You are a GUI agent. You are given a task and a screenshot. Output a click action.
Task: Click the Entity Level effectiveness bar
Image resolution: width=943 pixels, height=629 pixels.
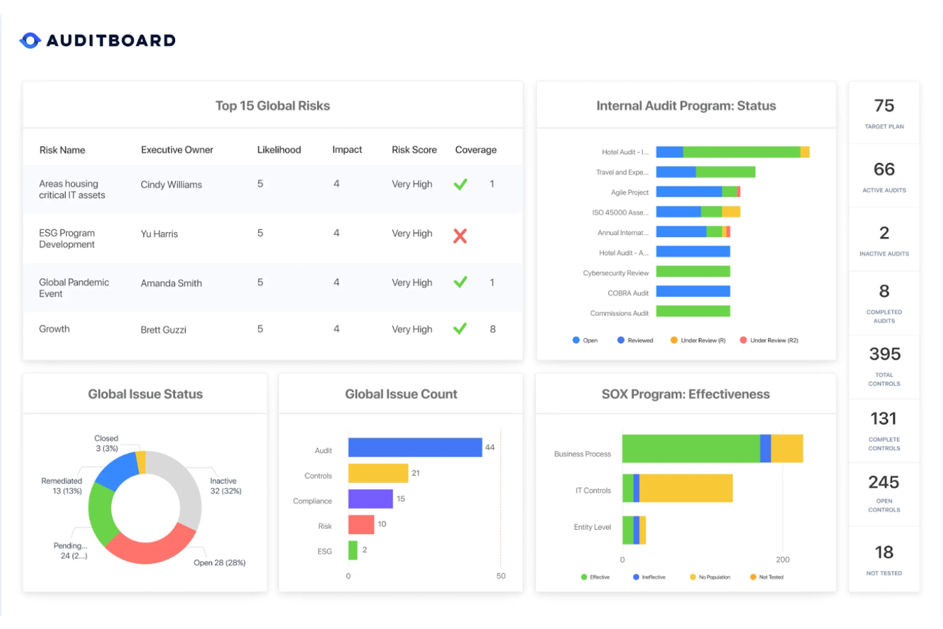coord(634,530)
